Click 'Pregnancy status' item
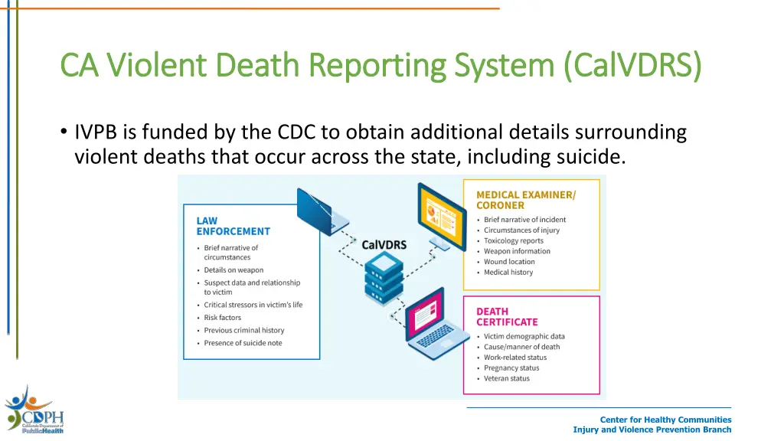 (511, 368)
